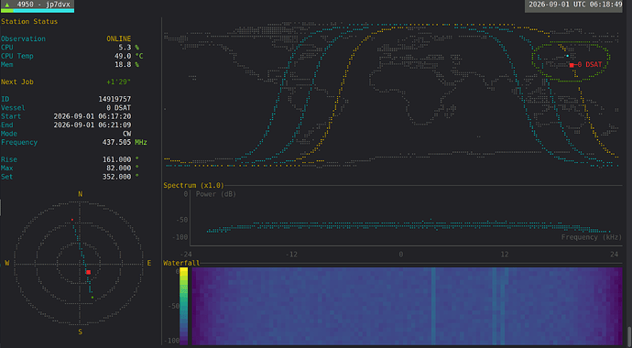The width and height of the screenshot is (632, 348).
Task: Select the Rise azimuth 161.000
Action: [x=116, y=159]
